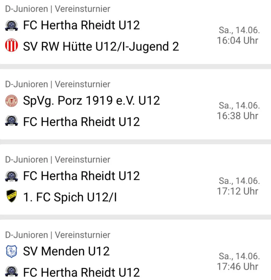Click the 1. FC Spich yellow-black crest
271x280 pixels.
(11, 196)
